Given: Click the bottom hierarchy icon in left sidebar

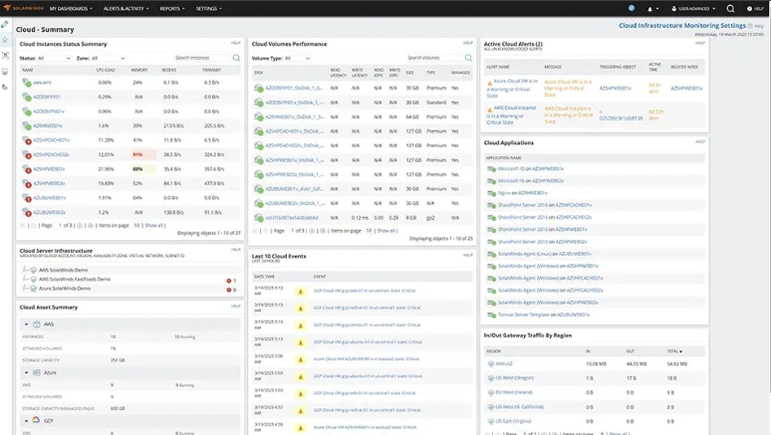Looking at the screenshot, I should (5, 87).
